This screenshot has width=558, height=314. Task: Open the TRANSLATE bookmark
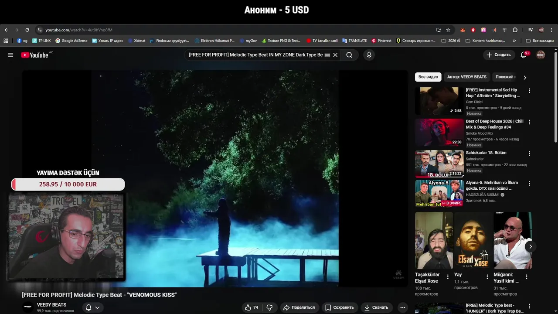coord(354,41)
